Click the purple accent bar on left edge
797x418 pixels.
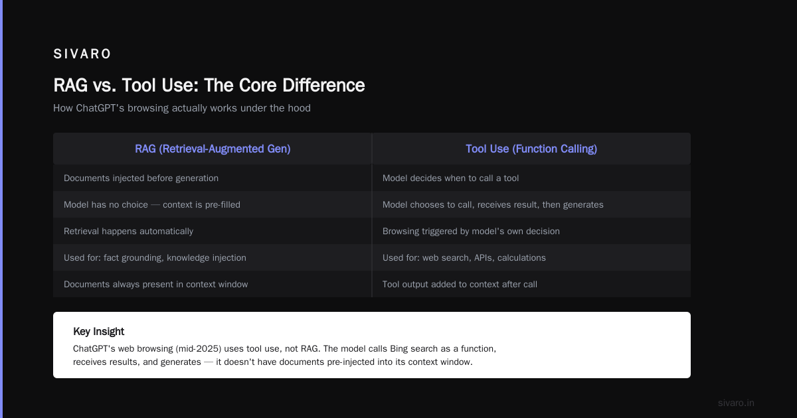1,209
